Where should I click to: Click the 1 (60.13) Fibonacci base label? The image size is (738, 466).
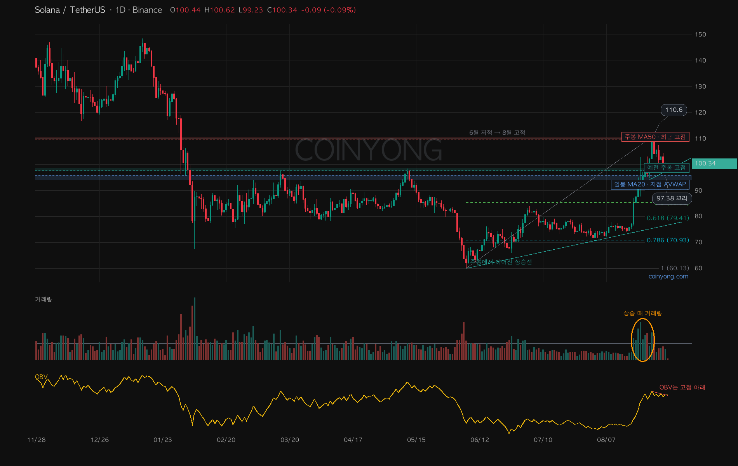pyautogui.click(x=675, y=268)
